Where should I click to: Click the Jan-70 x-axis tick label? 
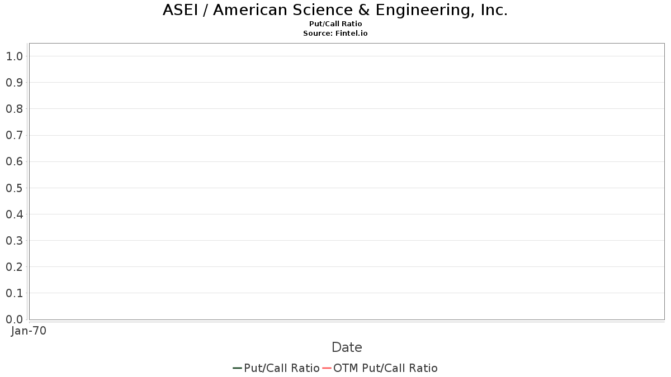tap(29, 331)
